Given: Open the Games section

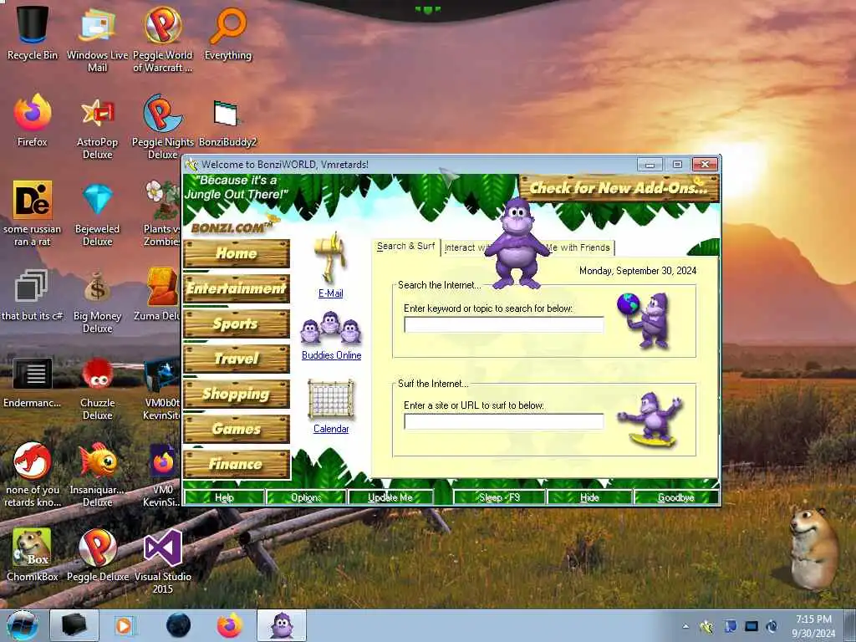Looking at the screenshot, I should (x=237, y=429).
